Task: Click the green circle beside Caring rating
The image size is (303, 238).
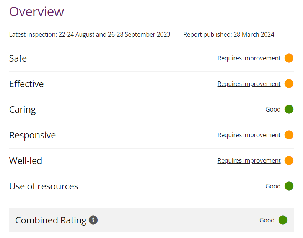Action: click(289, 109)
